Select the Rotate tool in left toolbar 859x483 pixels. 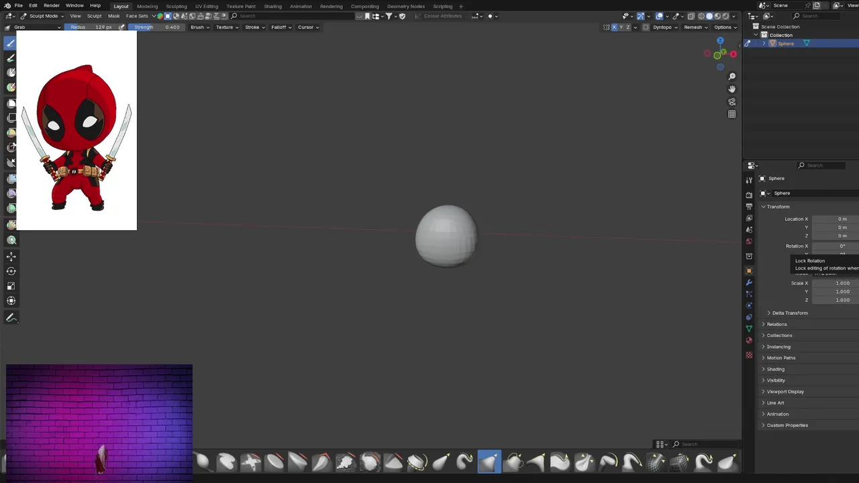[11, 271]
